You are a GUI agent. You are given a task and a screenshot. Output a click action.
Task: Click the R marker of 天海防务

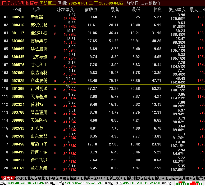point(55,121)
